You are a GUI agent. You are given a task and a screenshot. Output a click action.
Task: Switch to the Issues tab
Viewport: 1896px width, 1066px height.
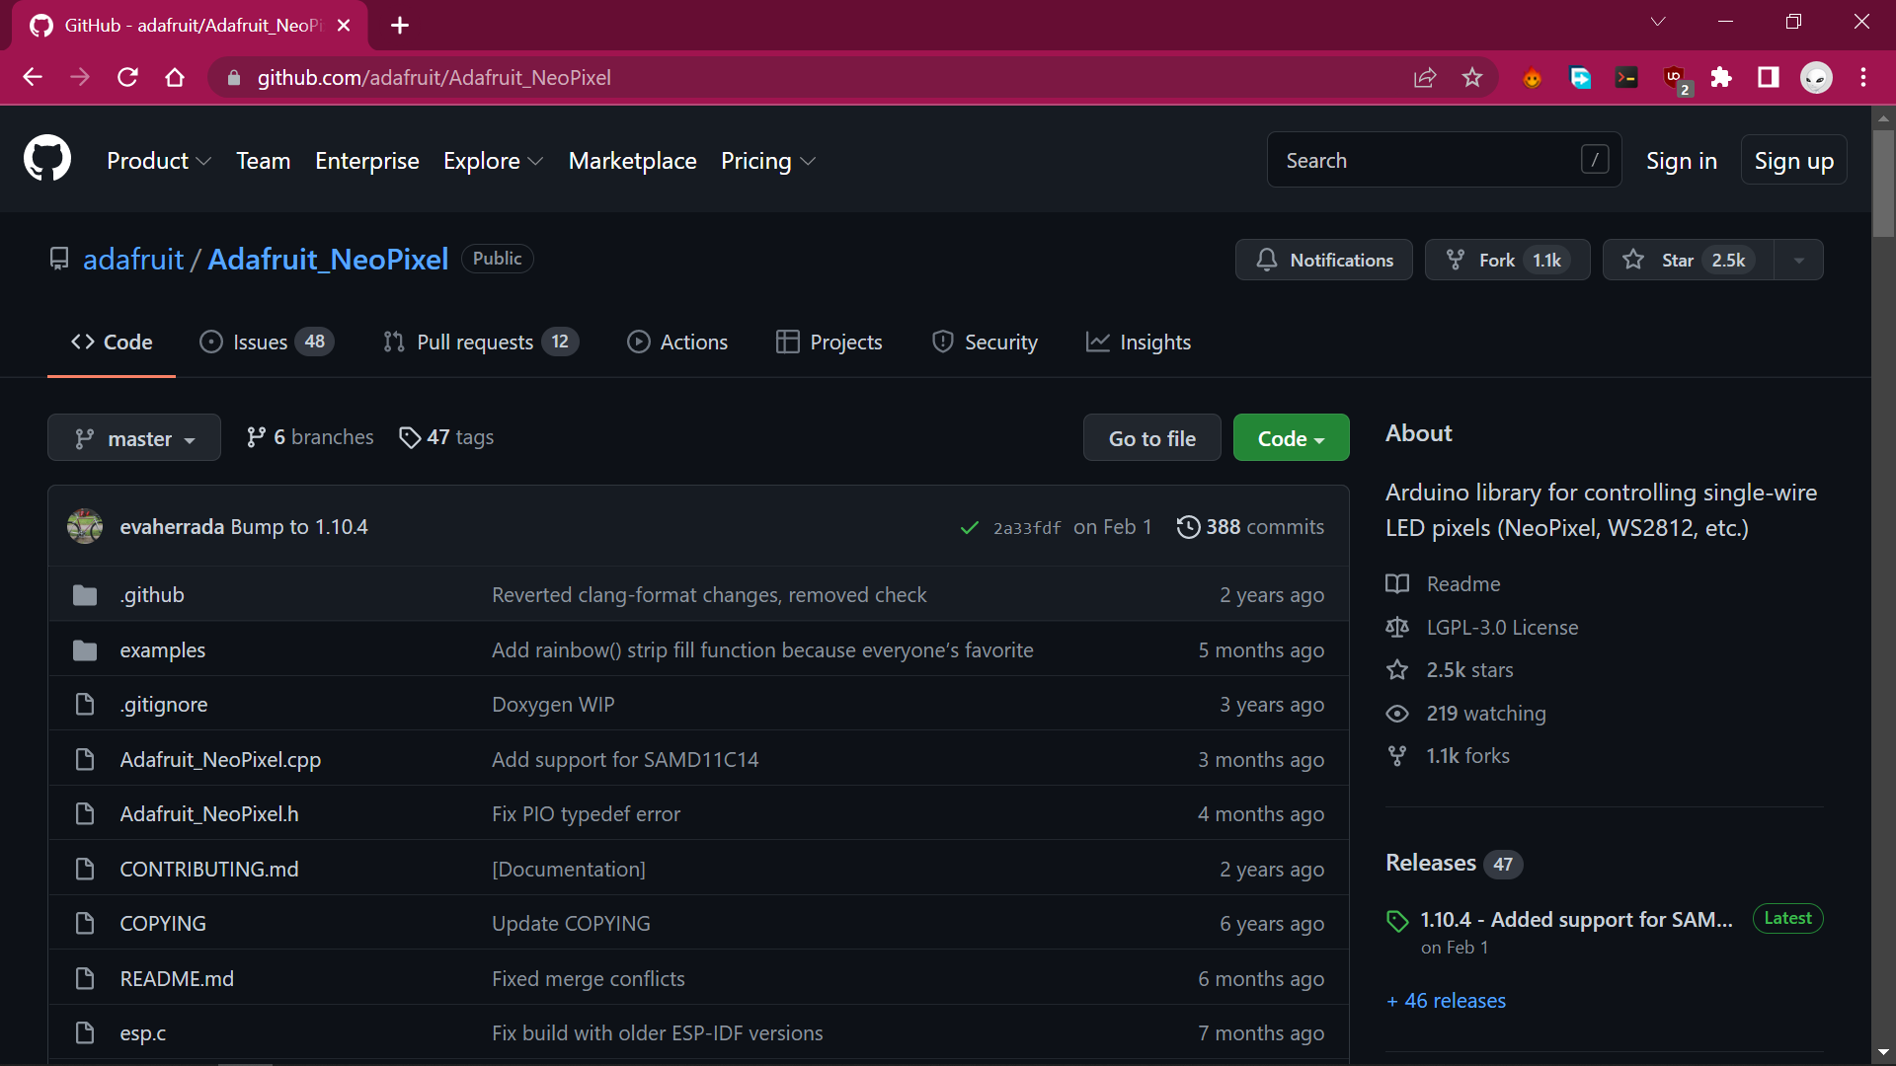267,342
